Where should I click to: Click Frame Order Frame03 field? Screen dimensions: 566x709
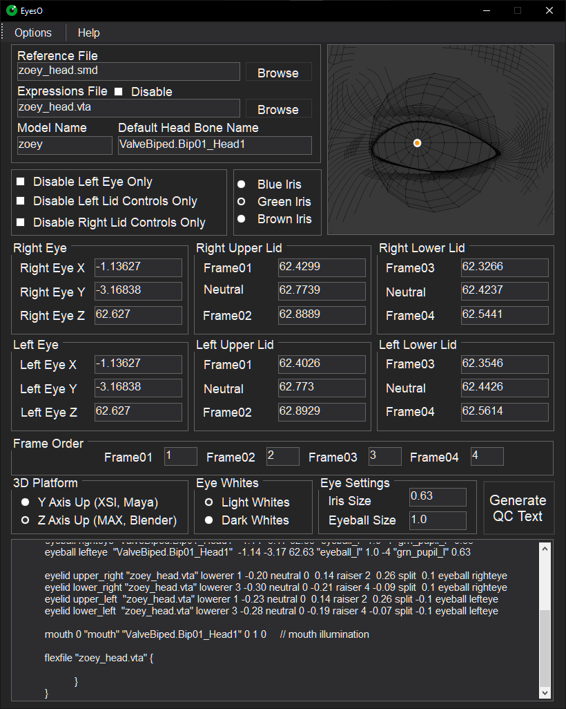(x=385, y=456)
